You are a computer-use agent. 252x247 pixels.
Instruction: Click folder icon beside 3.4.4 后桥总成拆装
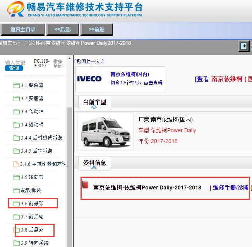[x=17, y=138]
